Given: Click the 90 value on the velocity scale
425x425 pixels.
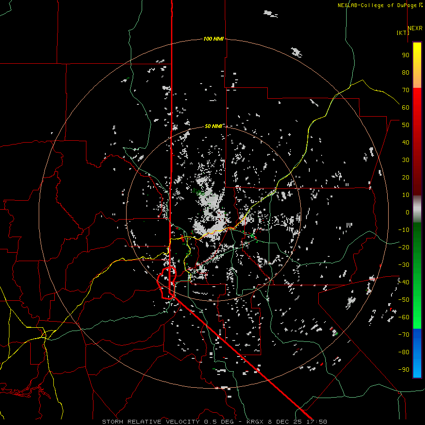Looking at the screenshot, I should tap(406, 55).
